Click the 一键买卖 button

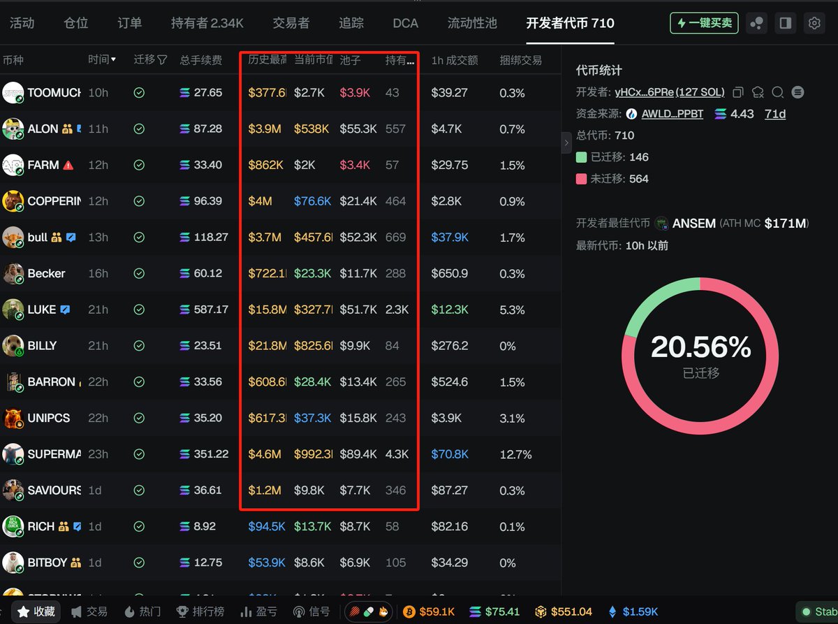[x=704, y=23]
